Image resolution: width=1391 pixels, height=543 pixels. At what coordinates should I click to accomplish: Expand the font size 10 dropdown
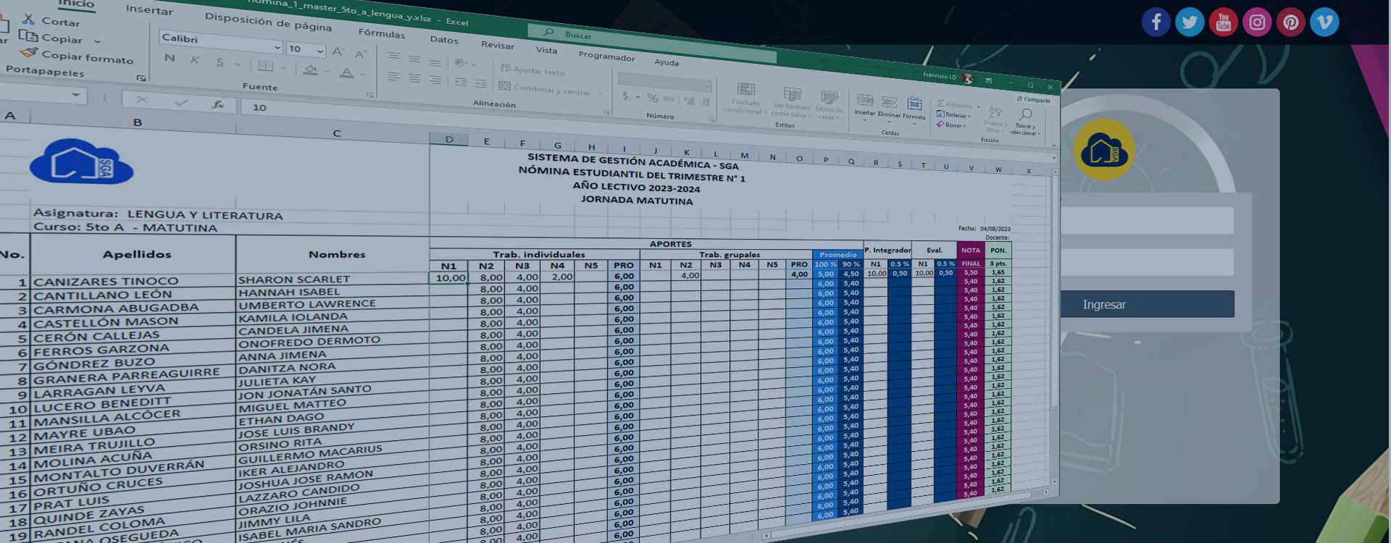[x=319, y=51]
